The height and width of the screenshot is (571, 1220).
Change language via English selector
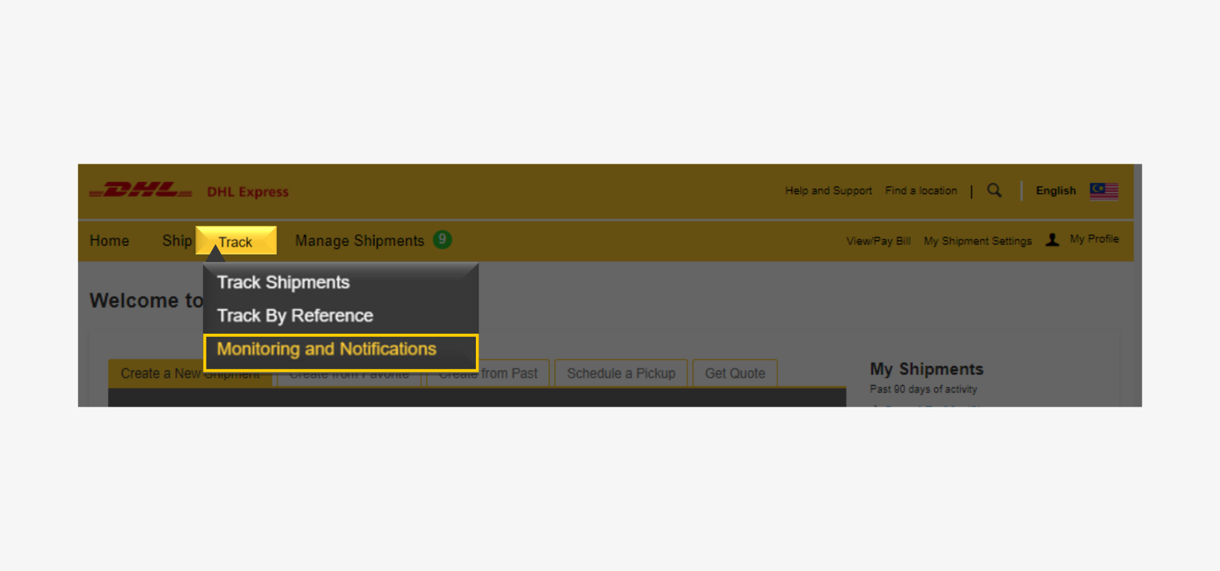coord(1056,190)
